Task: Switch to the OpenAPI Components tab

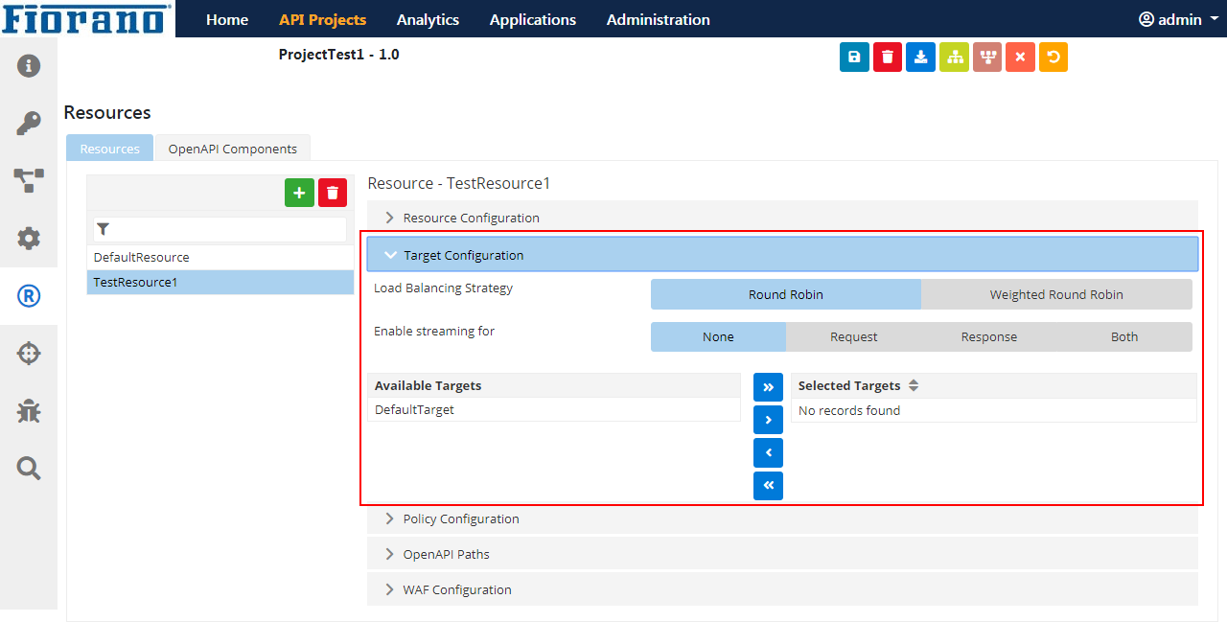Action: [x=233, y=149]
